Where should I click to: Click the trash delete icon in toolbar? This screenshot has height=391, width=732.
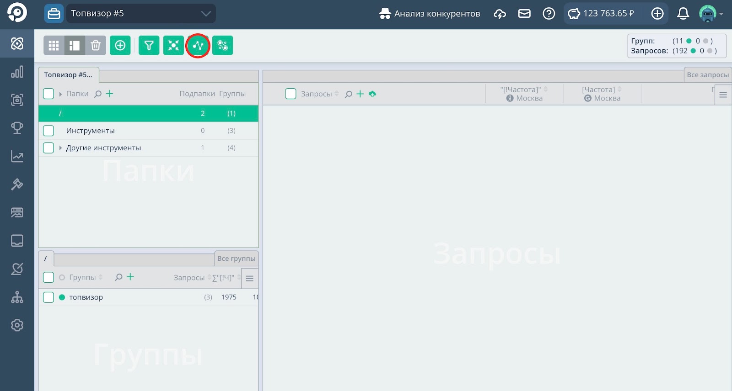[96, 45]
